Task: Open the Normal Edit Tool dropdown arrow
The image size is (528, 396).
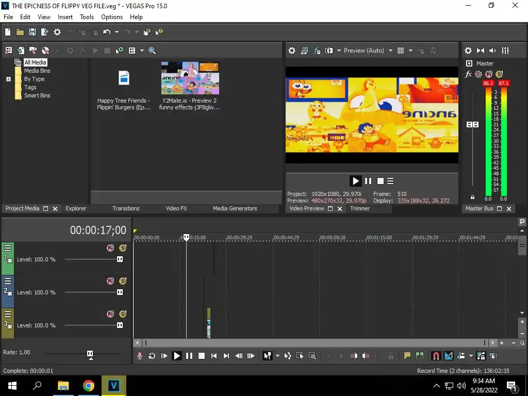Action: coord(277,356)
